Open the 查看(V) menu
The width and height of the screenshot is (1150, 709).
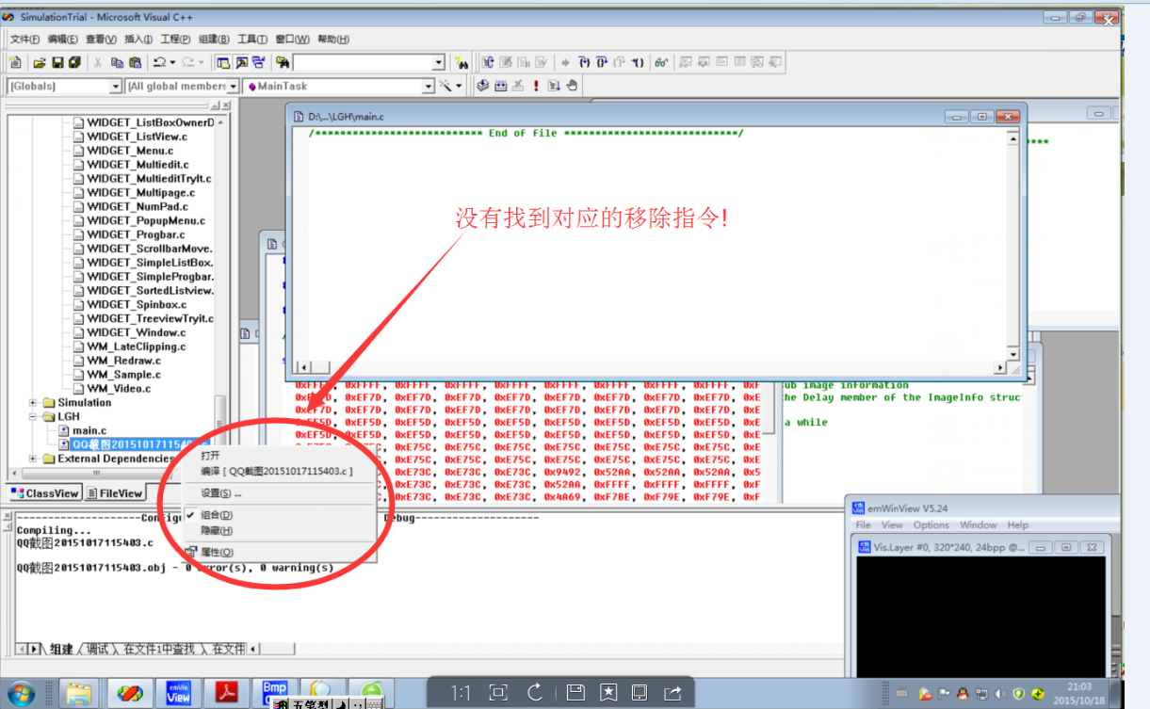(101, 40)
